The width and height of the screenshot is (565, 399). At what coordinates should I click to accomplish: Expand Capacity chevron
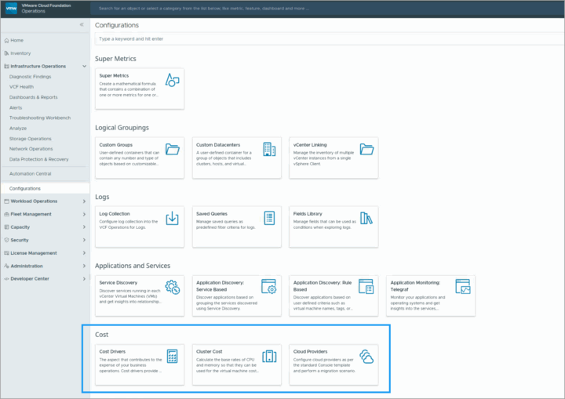point(84,227)
